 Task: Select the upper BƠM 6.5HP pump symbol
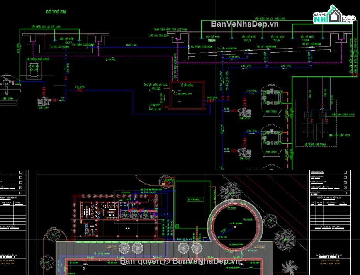click(245, 112)
